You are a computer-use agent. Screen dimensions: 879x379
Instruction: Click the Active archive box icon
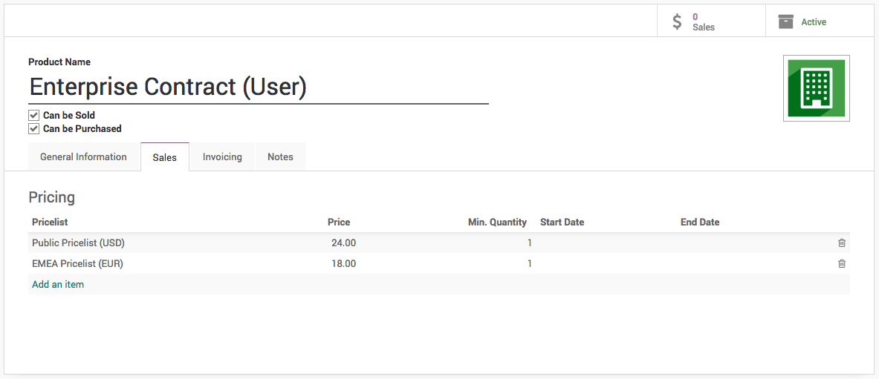click(x=785, y=22)
